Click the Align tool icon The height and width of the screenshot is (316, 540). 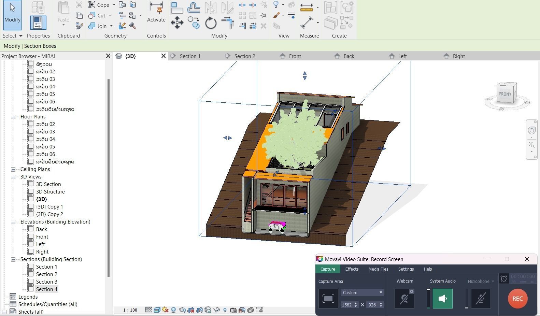[177, 8]
